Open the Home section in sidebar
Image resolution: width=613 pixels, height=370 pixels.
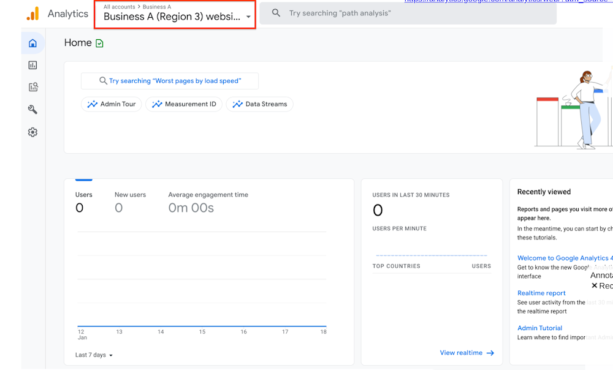point(32,43)
